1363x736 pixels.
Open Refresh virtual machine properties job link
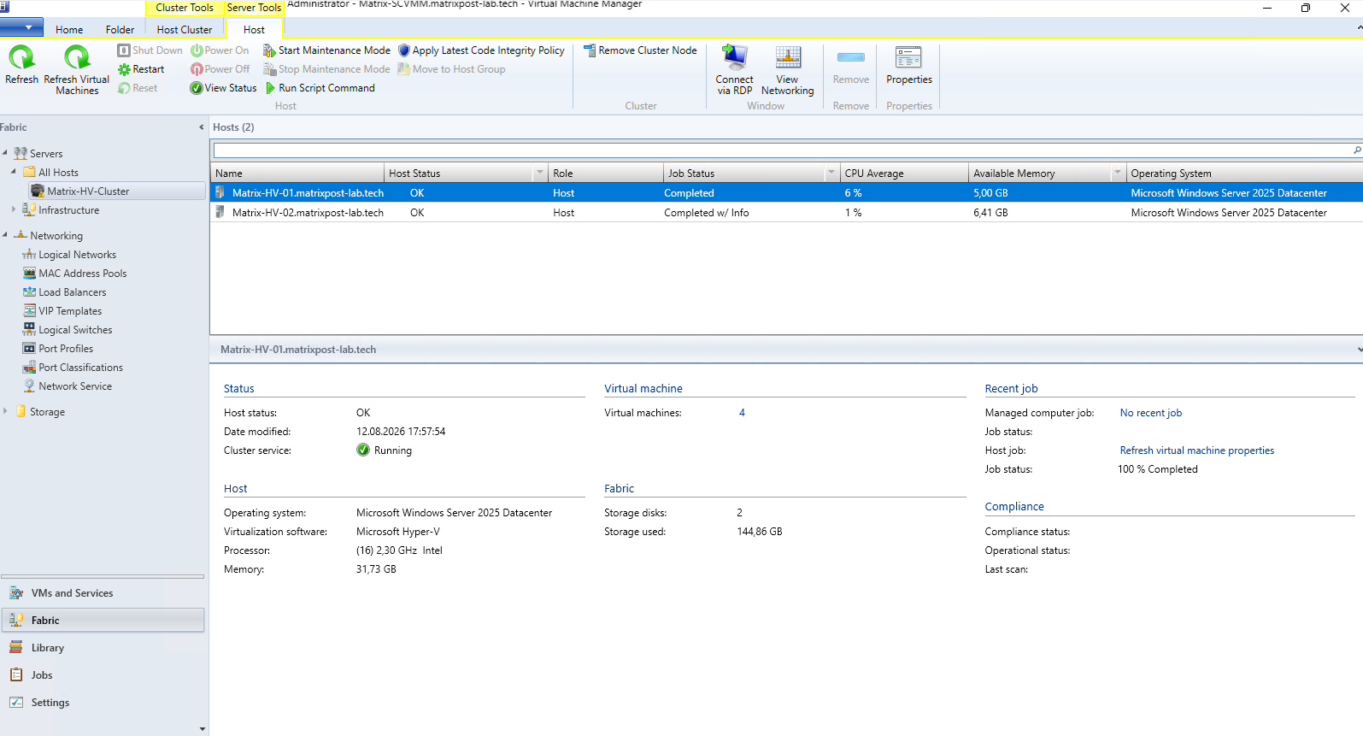coord(1196,450)
